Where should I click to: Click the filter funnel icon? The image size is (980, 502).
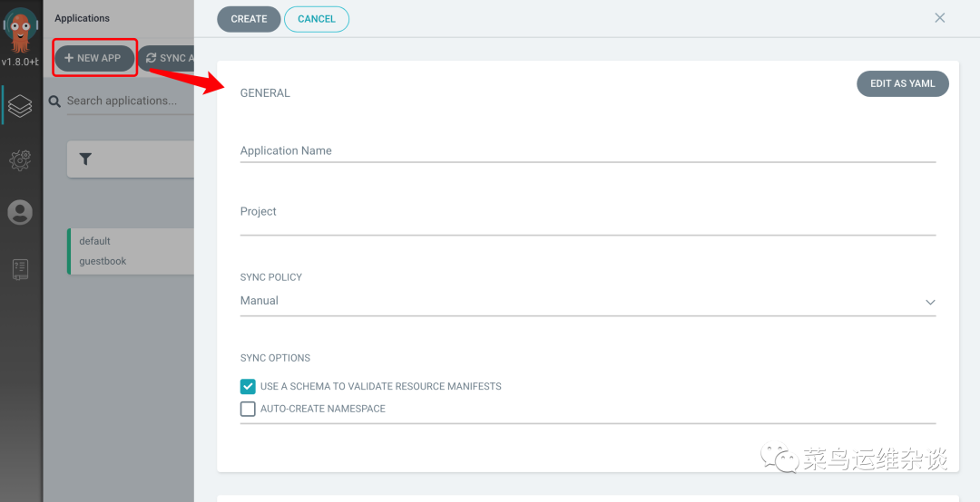pyautogui.click(x=85, y=159)
